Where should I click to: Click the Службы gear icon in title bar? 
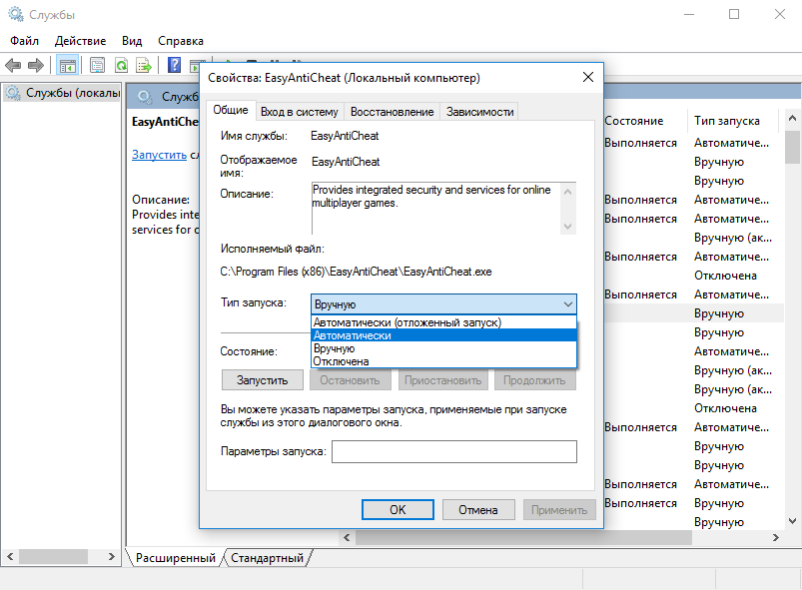pyautogui.click(x=15, y=14)
